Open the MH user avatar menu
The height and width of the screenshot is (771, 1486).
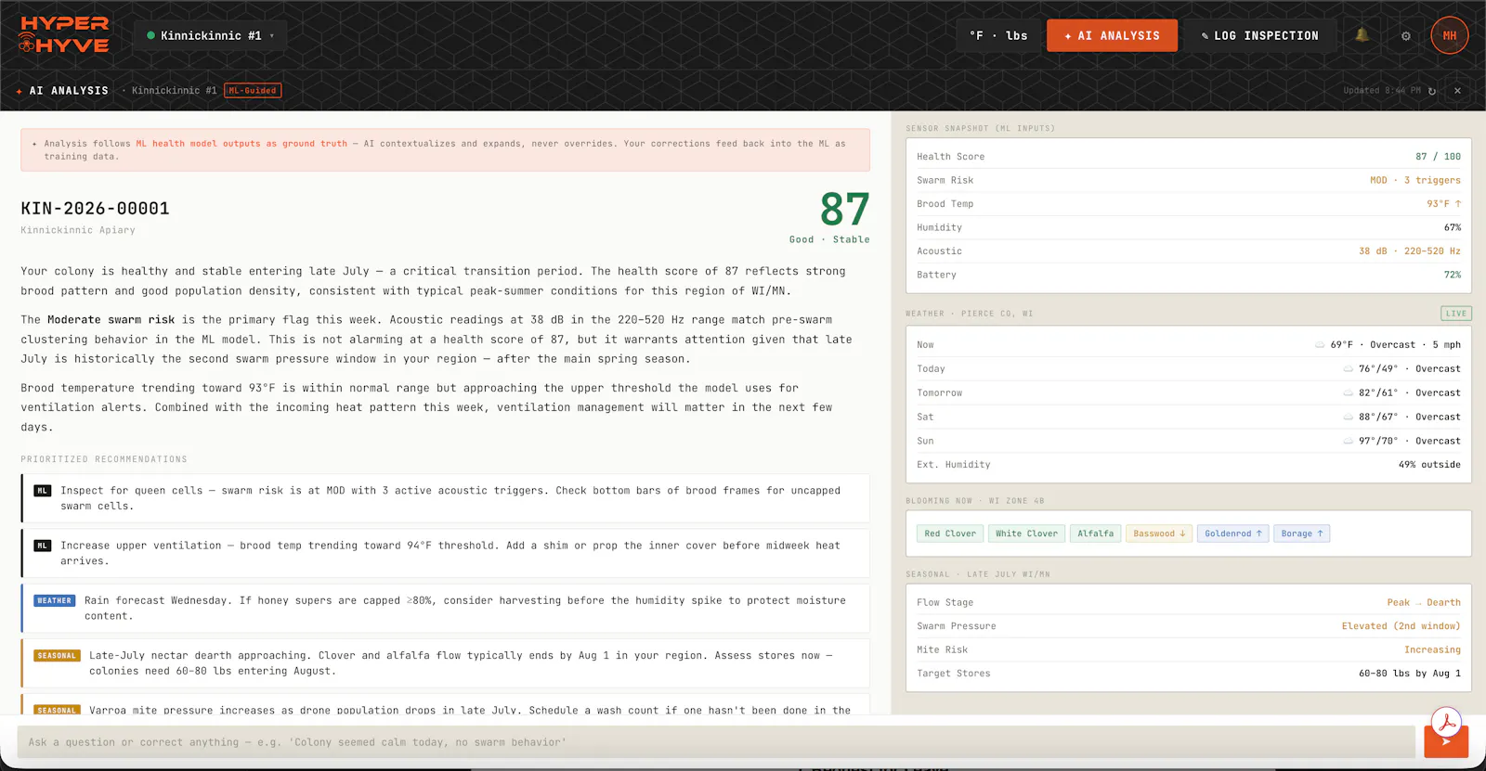1450,35
